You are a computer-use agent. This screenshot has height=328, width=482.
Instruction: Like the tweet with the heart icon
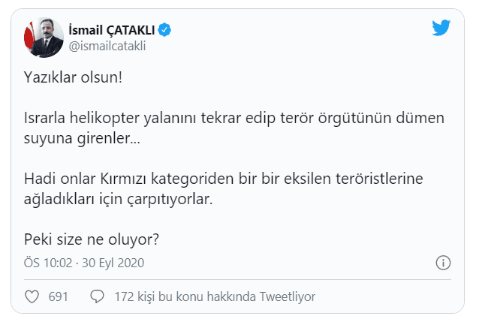tap(32, 296)
